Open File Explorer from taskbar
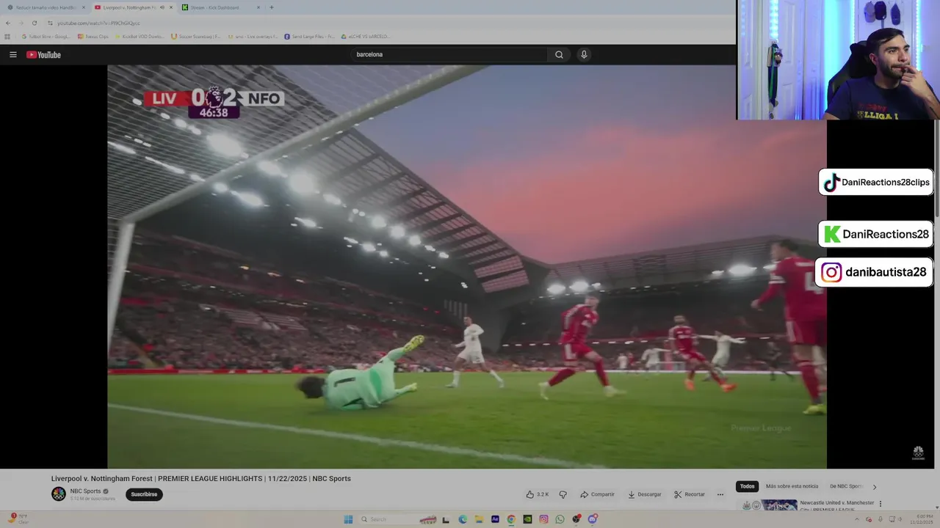This screenshot has width=940, height=528. (479, 519)
